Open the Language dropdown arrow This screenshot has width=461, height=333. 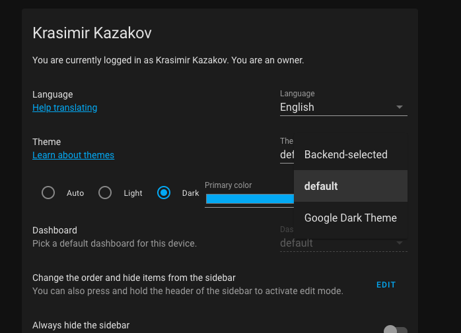point(400,107)
